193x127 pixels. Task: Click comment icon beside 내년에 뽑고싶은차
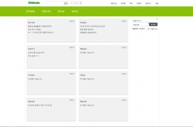(x=43, y=53)
